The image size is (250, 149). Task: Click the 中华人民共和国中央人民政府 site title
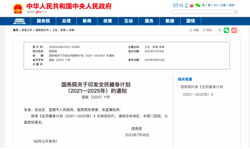pyautogui.click(x=69, y=6)
